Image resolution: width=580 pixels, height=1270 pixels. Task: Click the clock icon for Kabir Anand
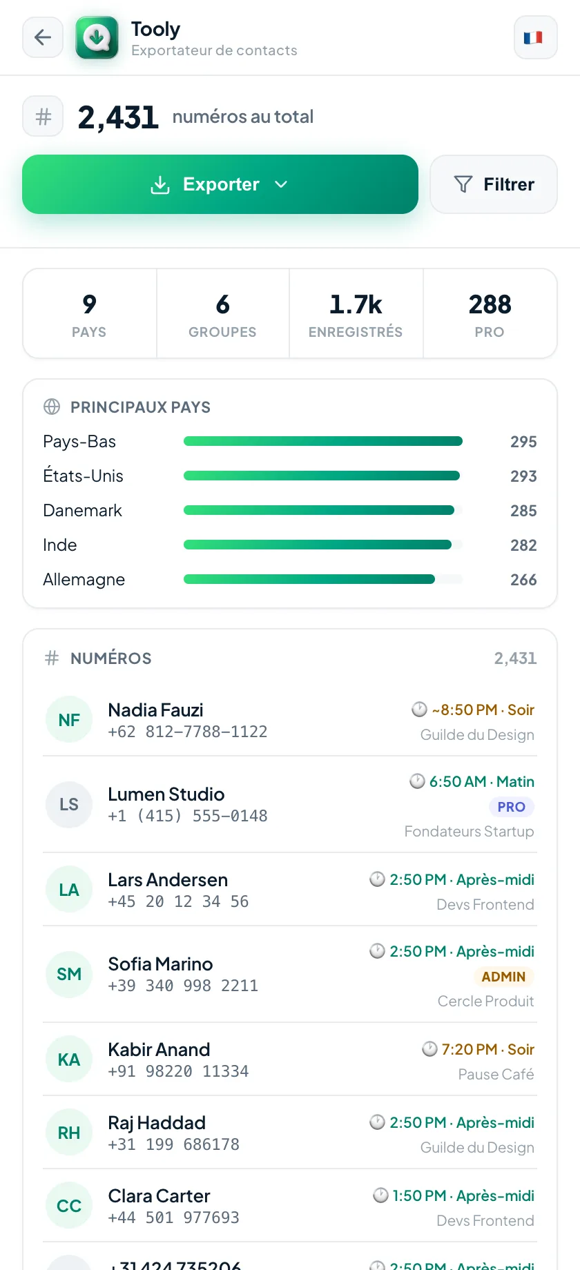429,1049
